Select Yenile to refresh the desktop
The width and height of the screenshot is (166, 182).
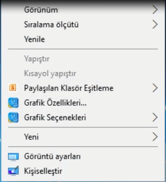tap(35, 39)
